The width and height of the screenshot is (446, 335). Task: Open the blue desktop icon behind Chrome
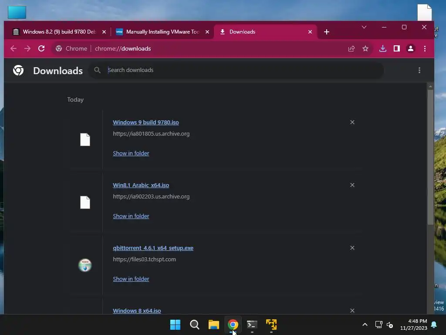point(17,12)
